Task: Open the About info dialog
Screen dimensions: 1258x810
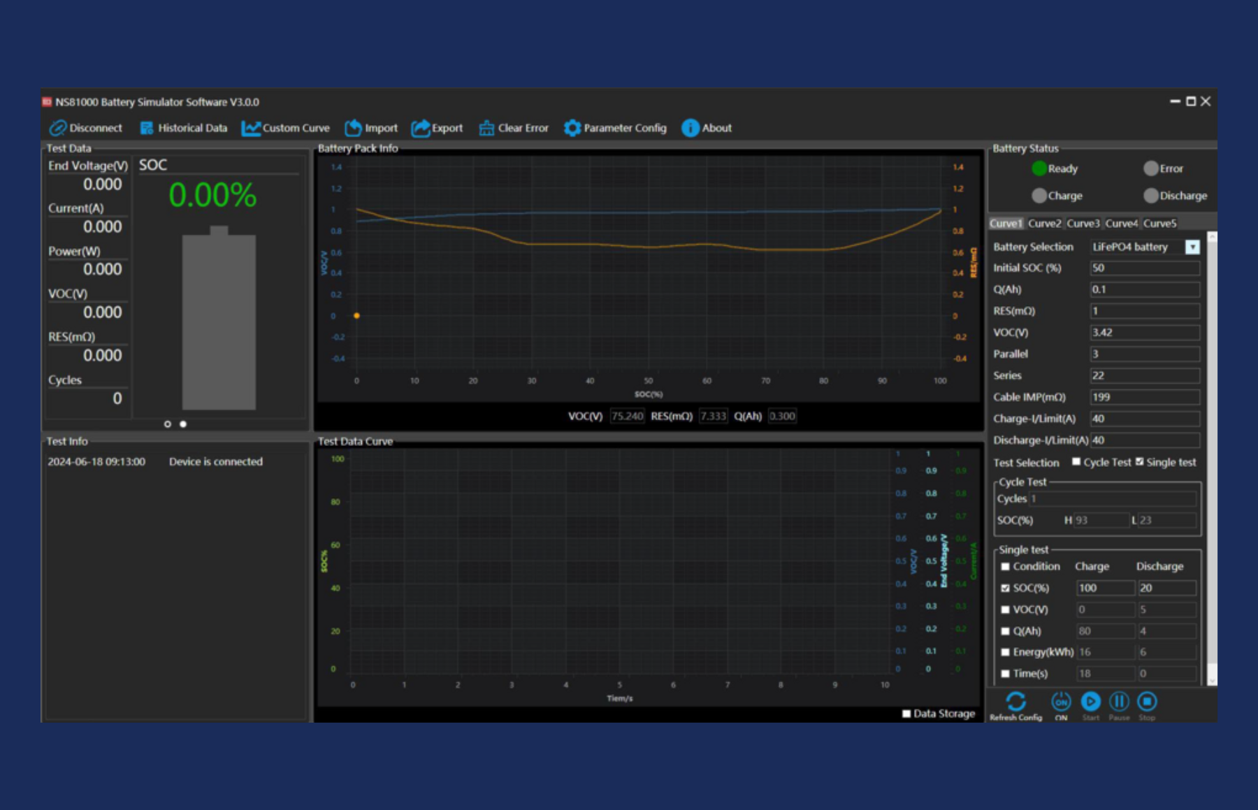Action: point(690,128)
